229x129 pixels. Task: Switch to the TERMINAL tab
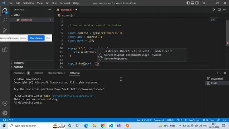click(75, 73)
